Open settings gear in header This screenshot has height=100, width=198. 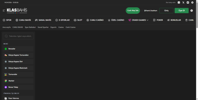coord(192,11)
